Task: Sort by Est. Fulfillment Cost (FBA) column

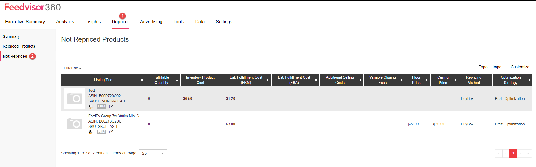Action: tap(316, 80)
